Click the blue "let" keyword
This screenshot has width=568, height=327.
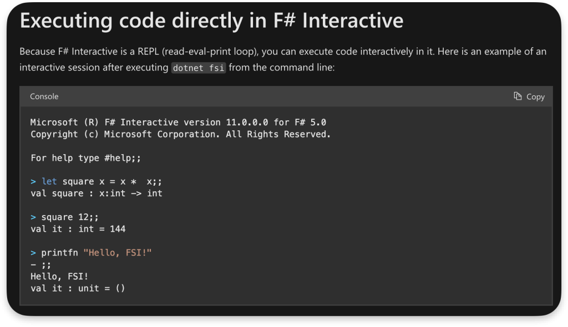(x=49, y=181)
